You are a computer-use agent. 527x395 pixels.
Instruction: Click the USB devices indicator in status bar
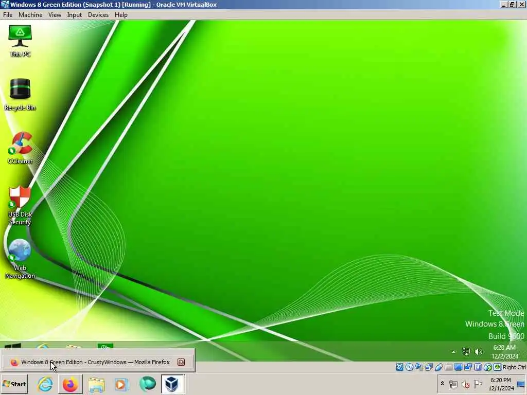tap(438, 367)
